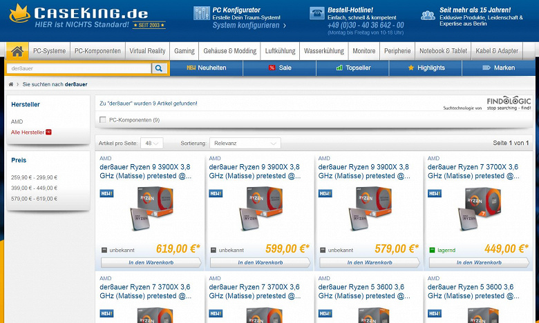Open the first second-row Ryzen 7 3700X title
Image resolution: width=539 pixels, height=323 pixels.
(x=145, y=291)
